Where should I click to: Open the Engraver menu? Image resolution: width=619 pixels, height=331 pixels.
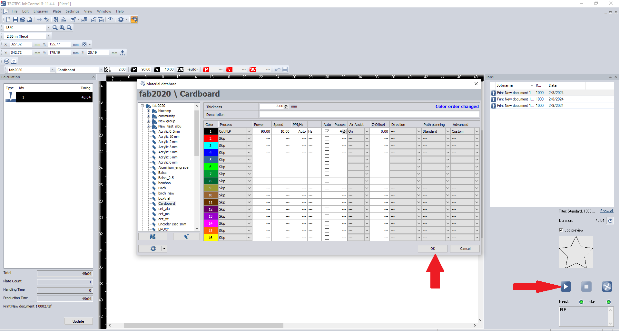point(41,11)
